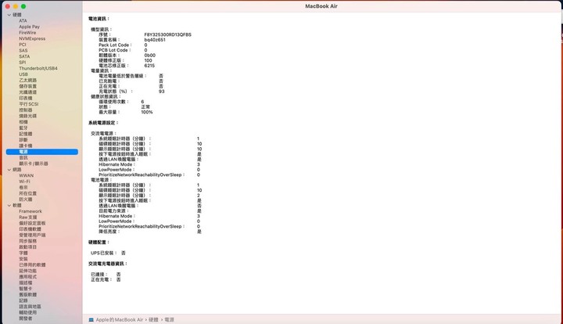Open 語言與地區 entry
The width and height of the screenshot is (563, 324).
[30, 307]
